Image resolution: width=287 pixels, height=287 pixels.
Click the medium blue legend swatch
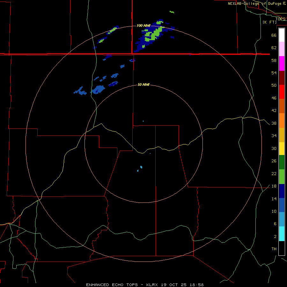(x=282, y=205)
